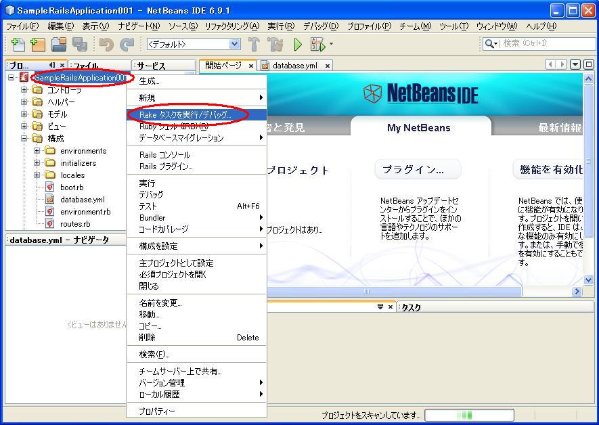Select 削除 in the context menu
599x425 pixels.
click(x=196, y=338)
